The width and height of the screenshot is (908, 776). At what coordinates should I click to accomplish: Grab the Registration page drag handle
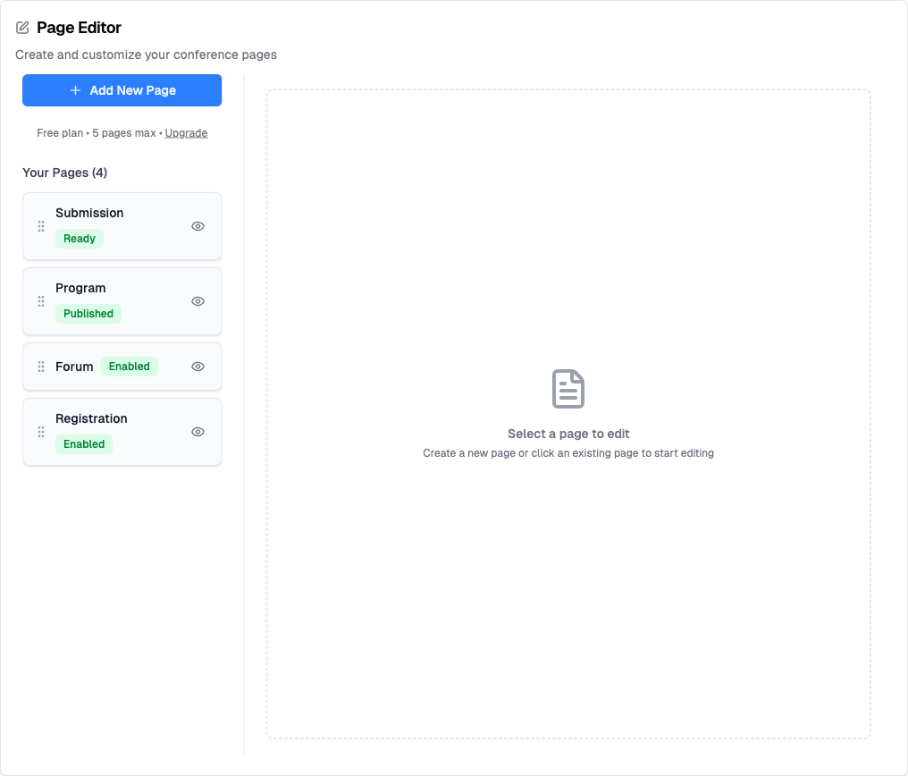click(x=41, y=432)
